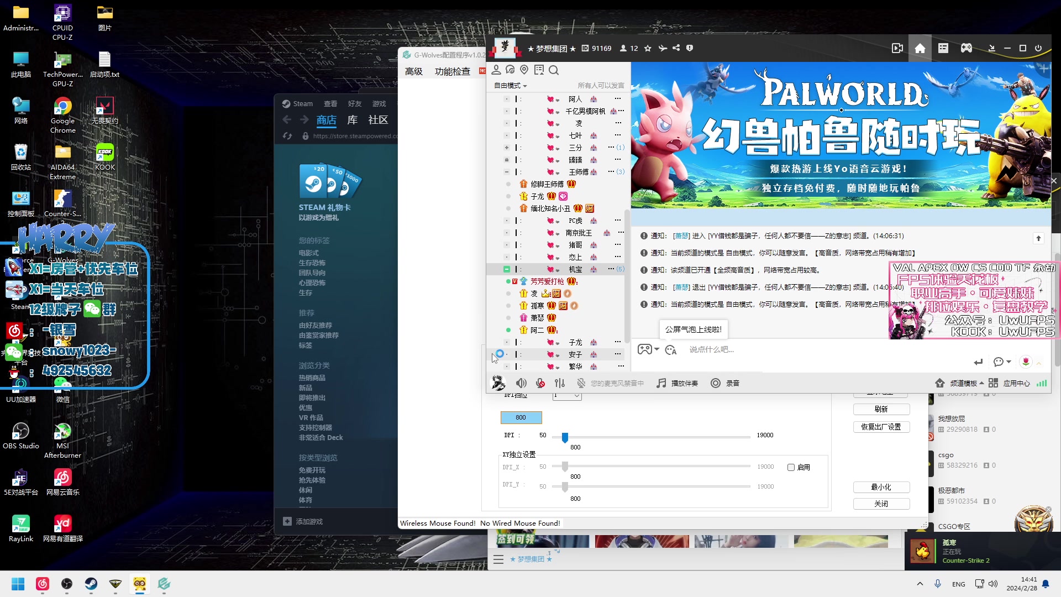
Task: Open the 高级 tab in G-Wolves
Action: [x=414, y=71]
